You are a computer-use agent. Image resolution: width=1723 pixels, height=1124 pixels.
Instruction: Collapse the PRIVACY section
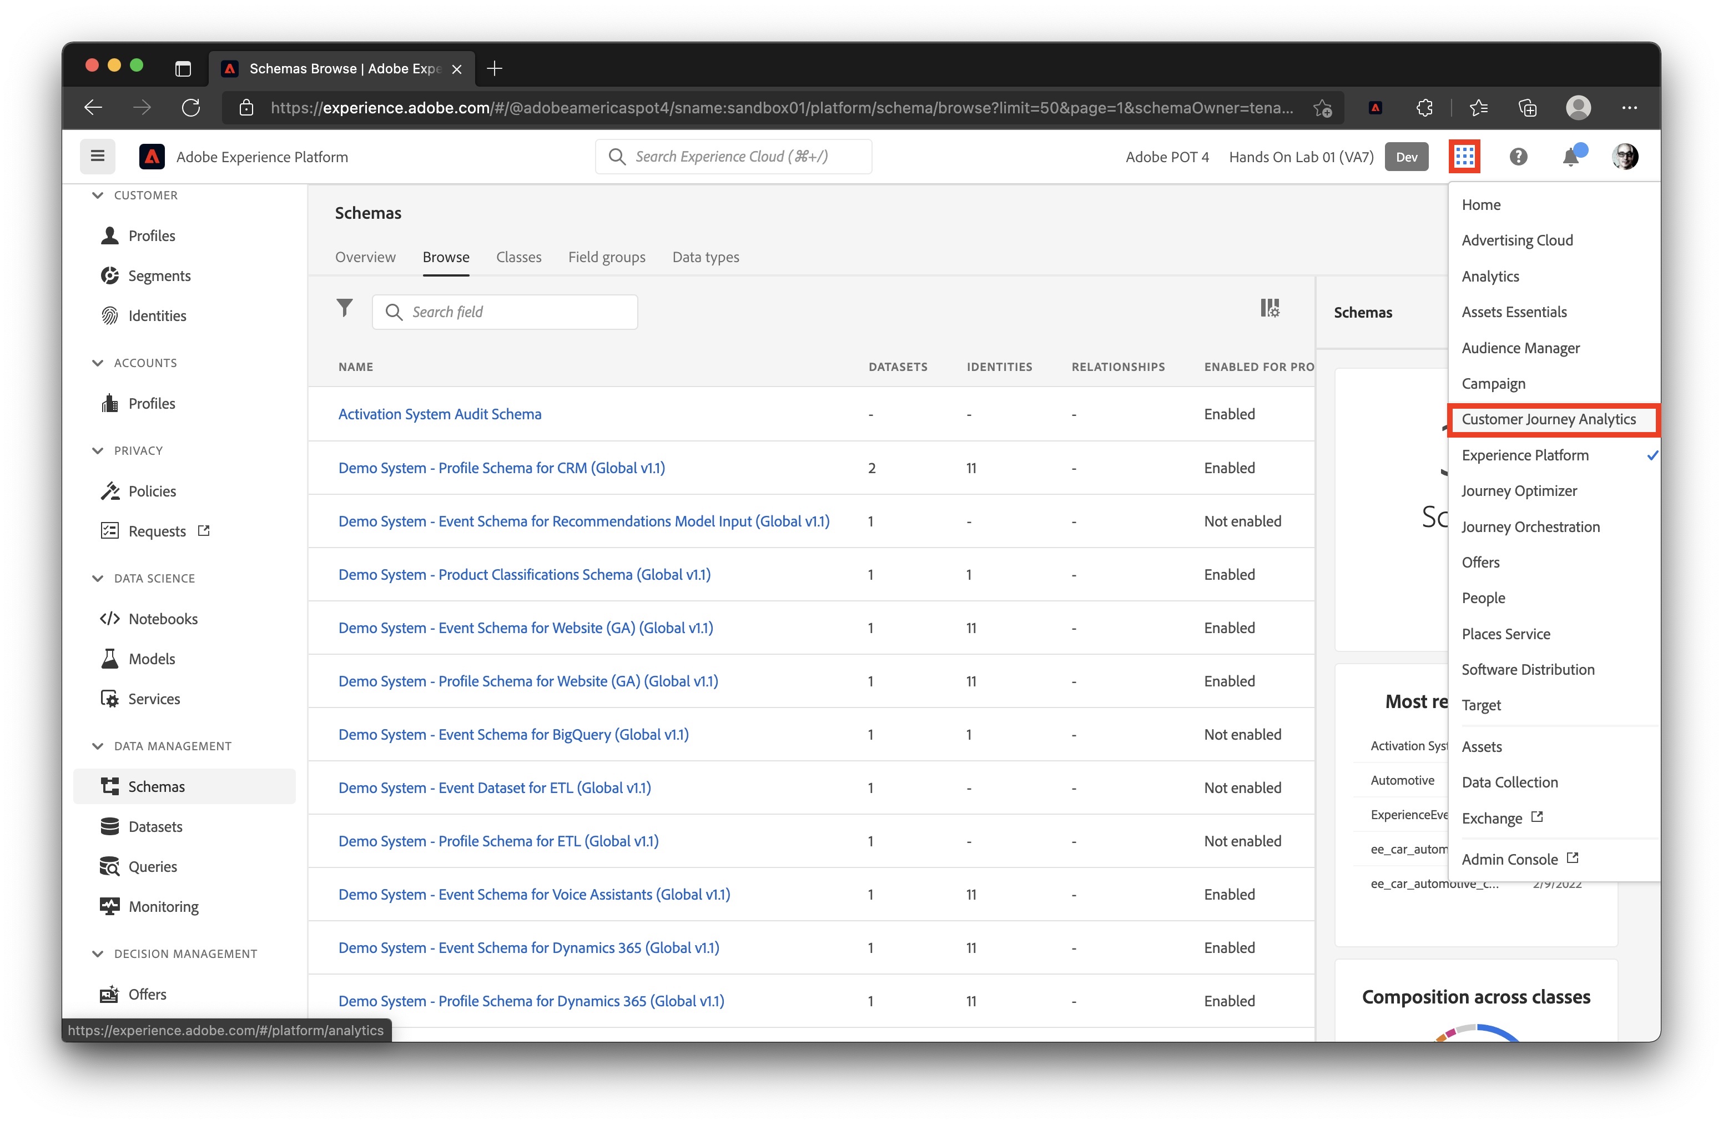pos(98,450)
